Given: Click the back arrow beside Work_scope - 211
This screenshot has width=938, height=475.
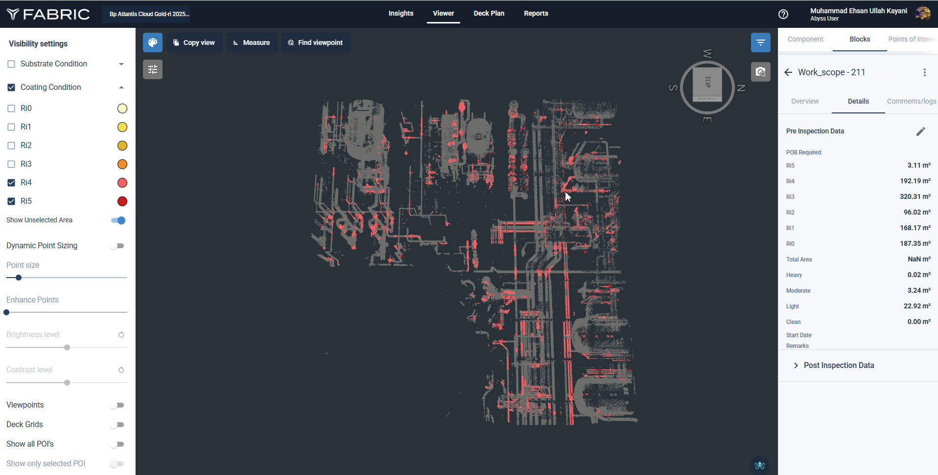Looking at the screenshot, I should click(788, 72).
